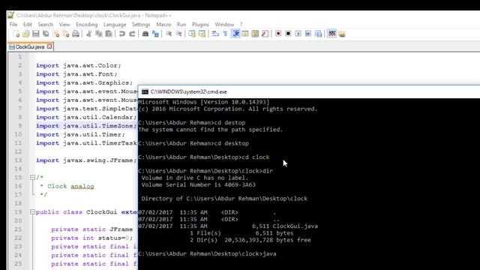This screenshot has height=270, width=480.
Task: Run macro multiple times icon
Action: point(308,34)
